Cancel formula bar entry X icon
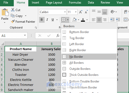Viewport: 129px width, 93px height. [40, 36]
